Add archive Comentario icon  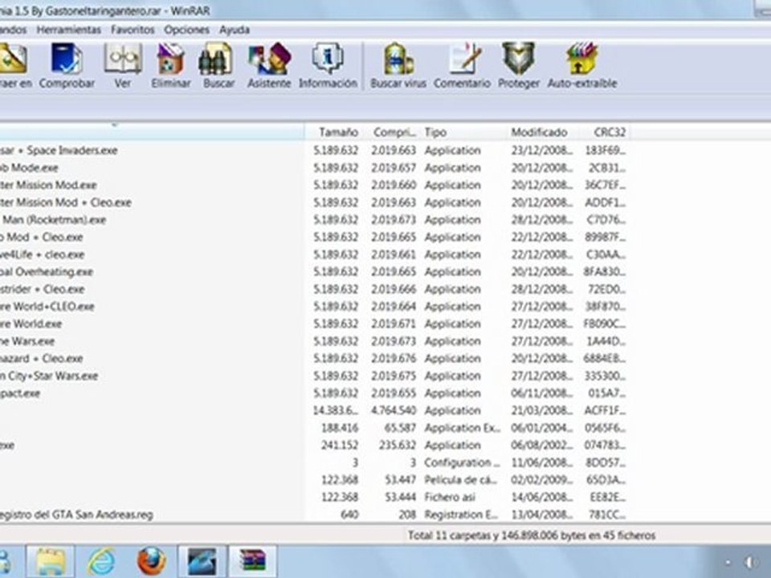click(463, 59)
